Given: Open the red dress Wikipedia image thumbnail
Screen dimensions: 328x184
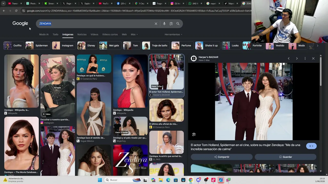Looking at the screenshot, I should (x=130, y=81).
